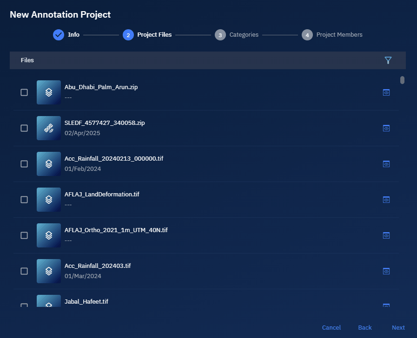Preview the AFLAJ_LandDeformation.tif file
Viewport: 417px width, 338px height.
386,200
